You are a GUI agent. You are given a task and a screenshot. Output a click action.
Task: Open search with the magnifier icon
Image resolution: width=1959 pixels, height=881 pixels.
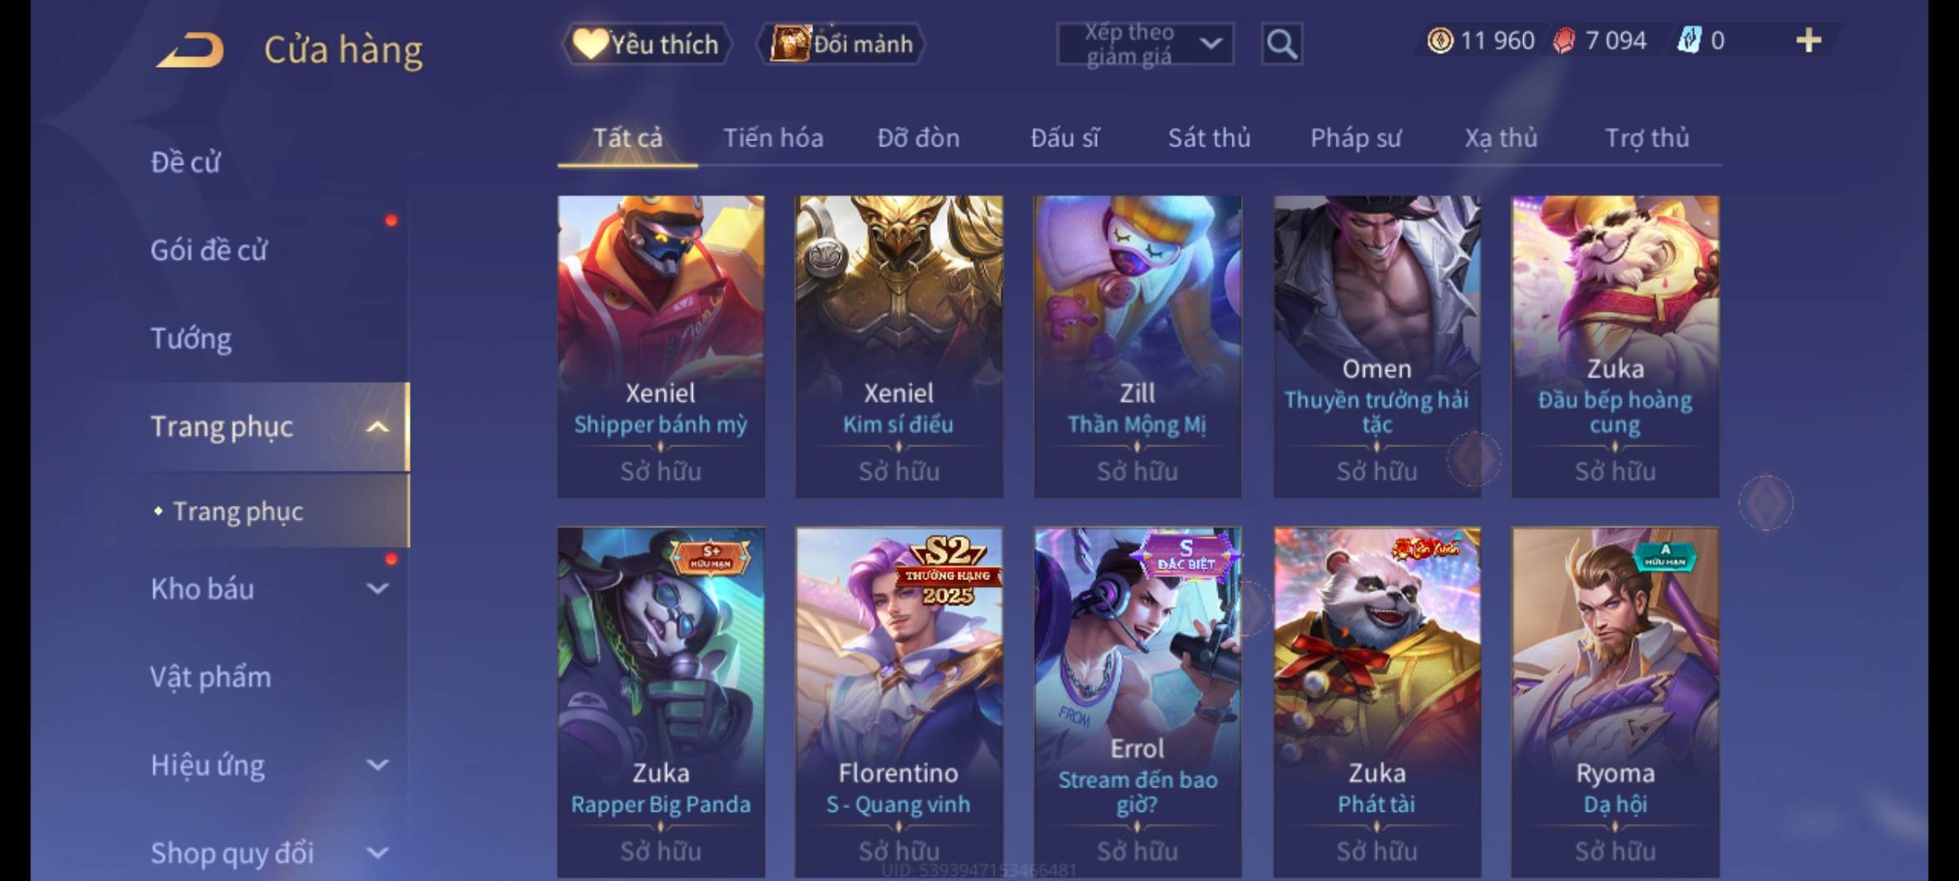(1282, 44)
